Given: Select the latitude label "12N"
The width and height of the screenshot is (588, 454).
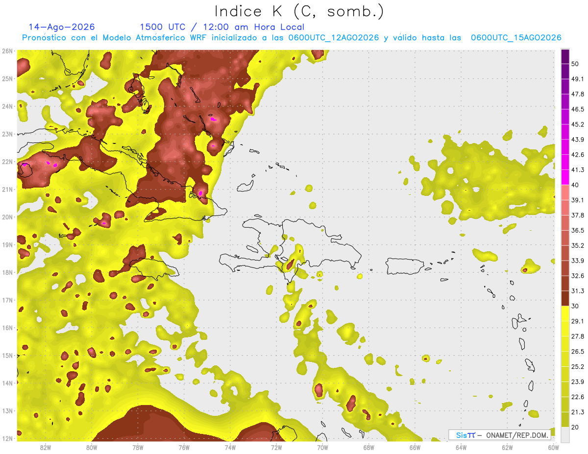Looking at the screenshot, I should click(7, 438).
